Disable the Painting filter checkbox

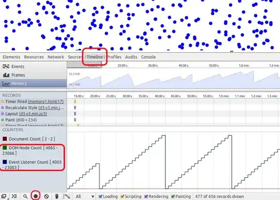173,196
